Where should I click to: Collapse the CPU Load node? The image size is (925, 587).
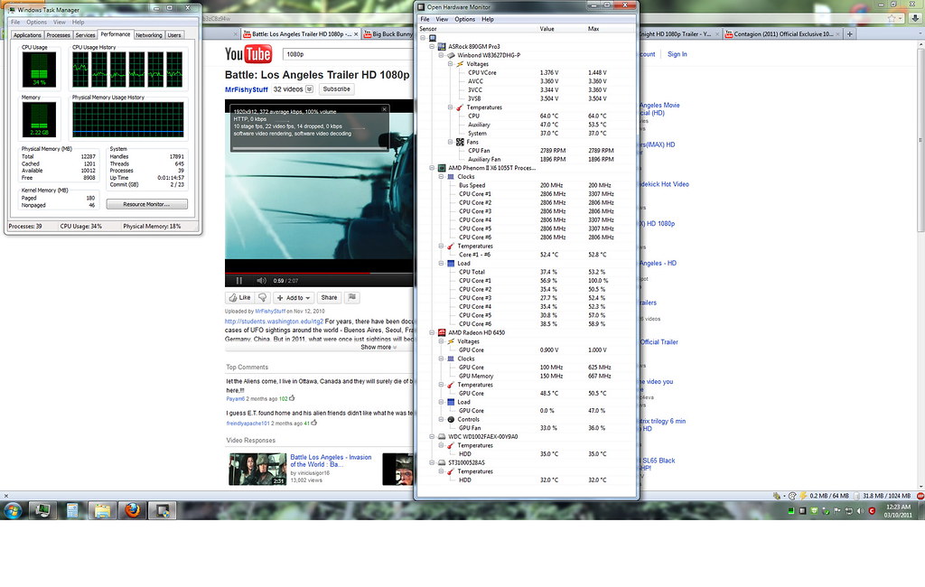pyautogui.click(x=441, y=263)
